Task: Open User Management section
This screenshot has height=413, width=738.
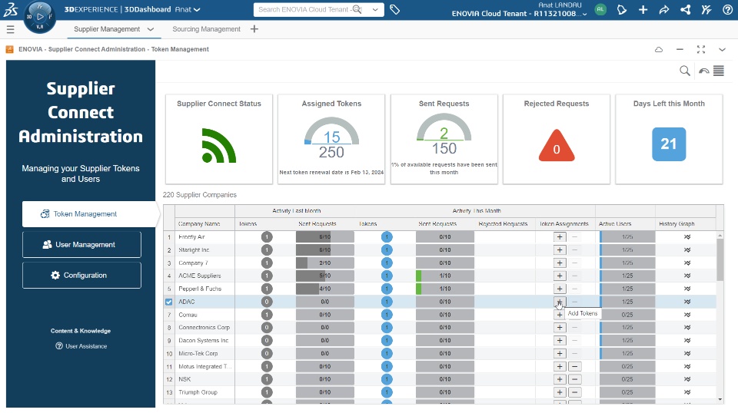Action: tap(81, 245)
